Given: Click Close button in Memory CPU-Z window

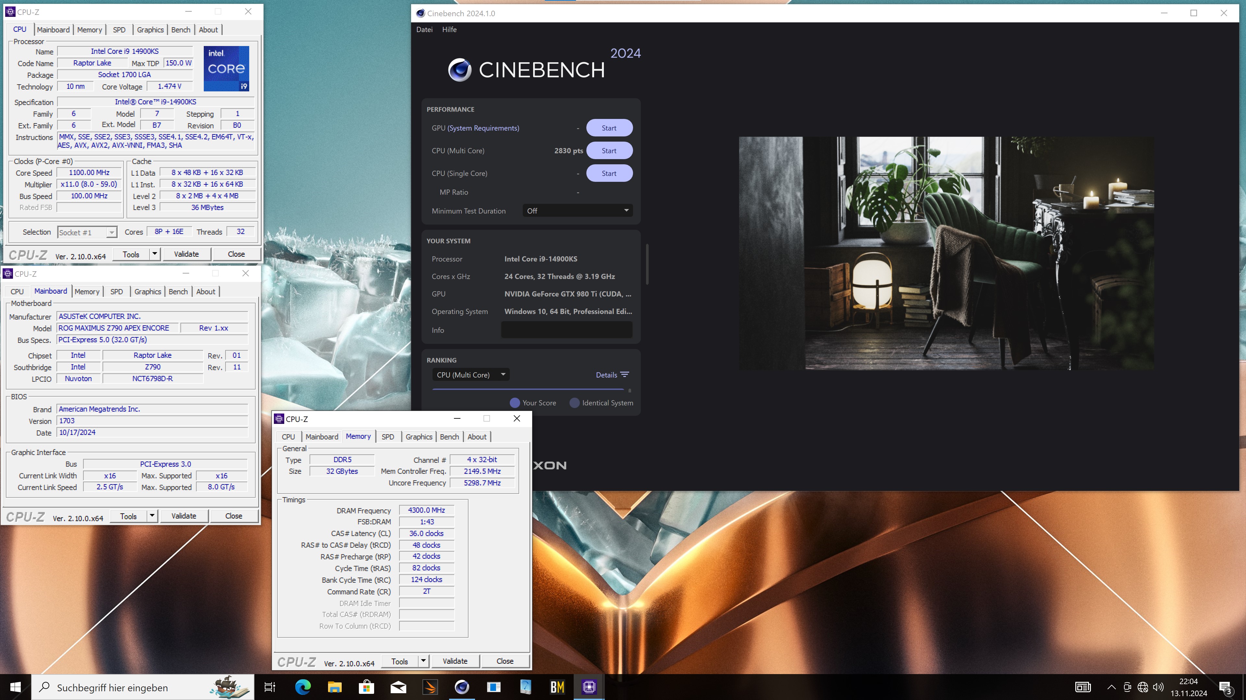Looking at the screenshot, I should coord(505,661).
